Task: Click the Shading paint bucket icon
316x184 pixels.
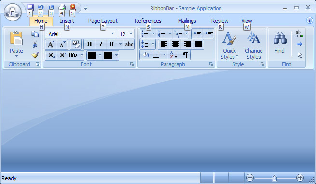Action: point(145,55)
